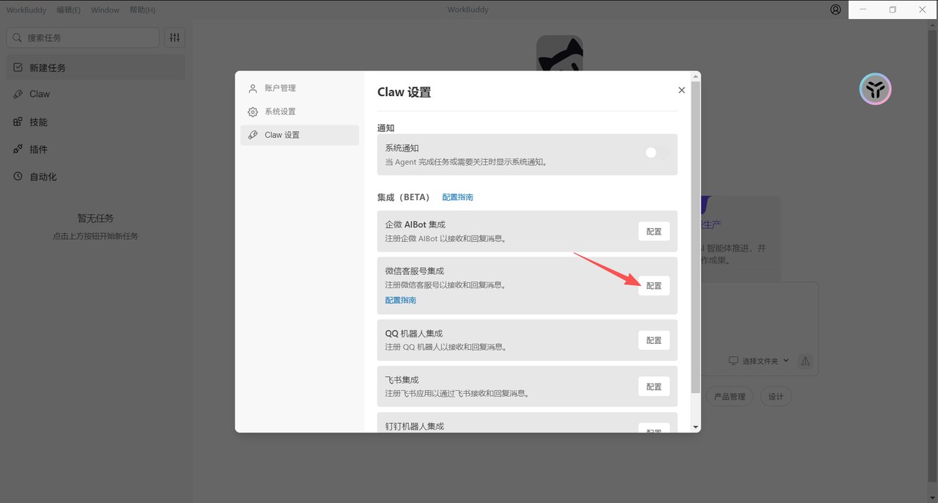Viewport: 938px width, 503px height.
Task: Click the 通知 section heading
Action: 386,128
